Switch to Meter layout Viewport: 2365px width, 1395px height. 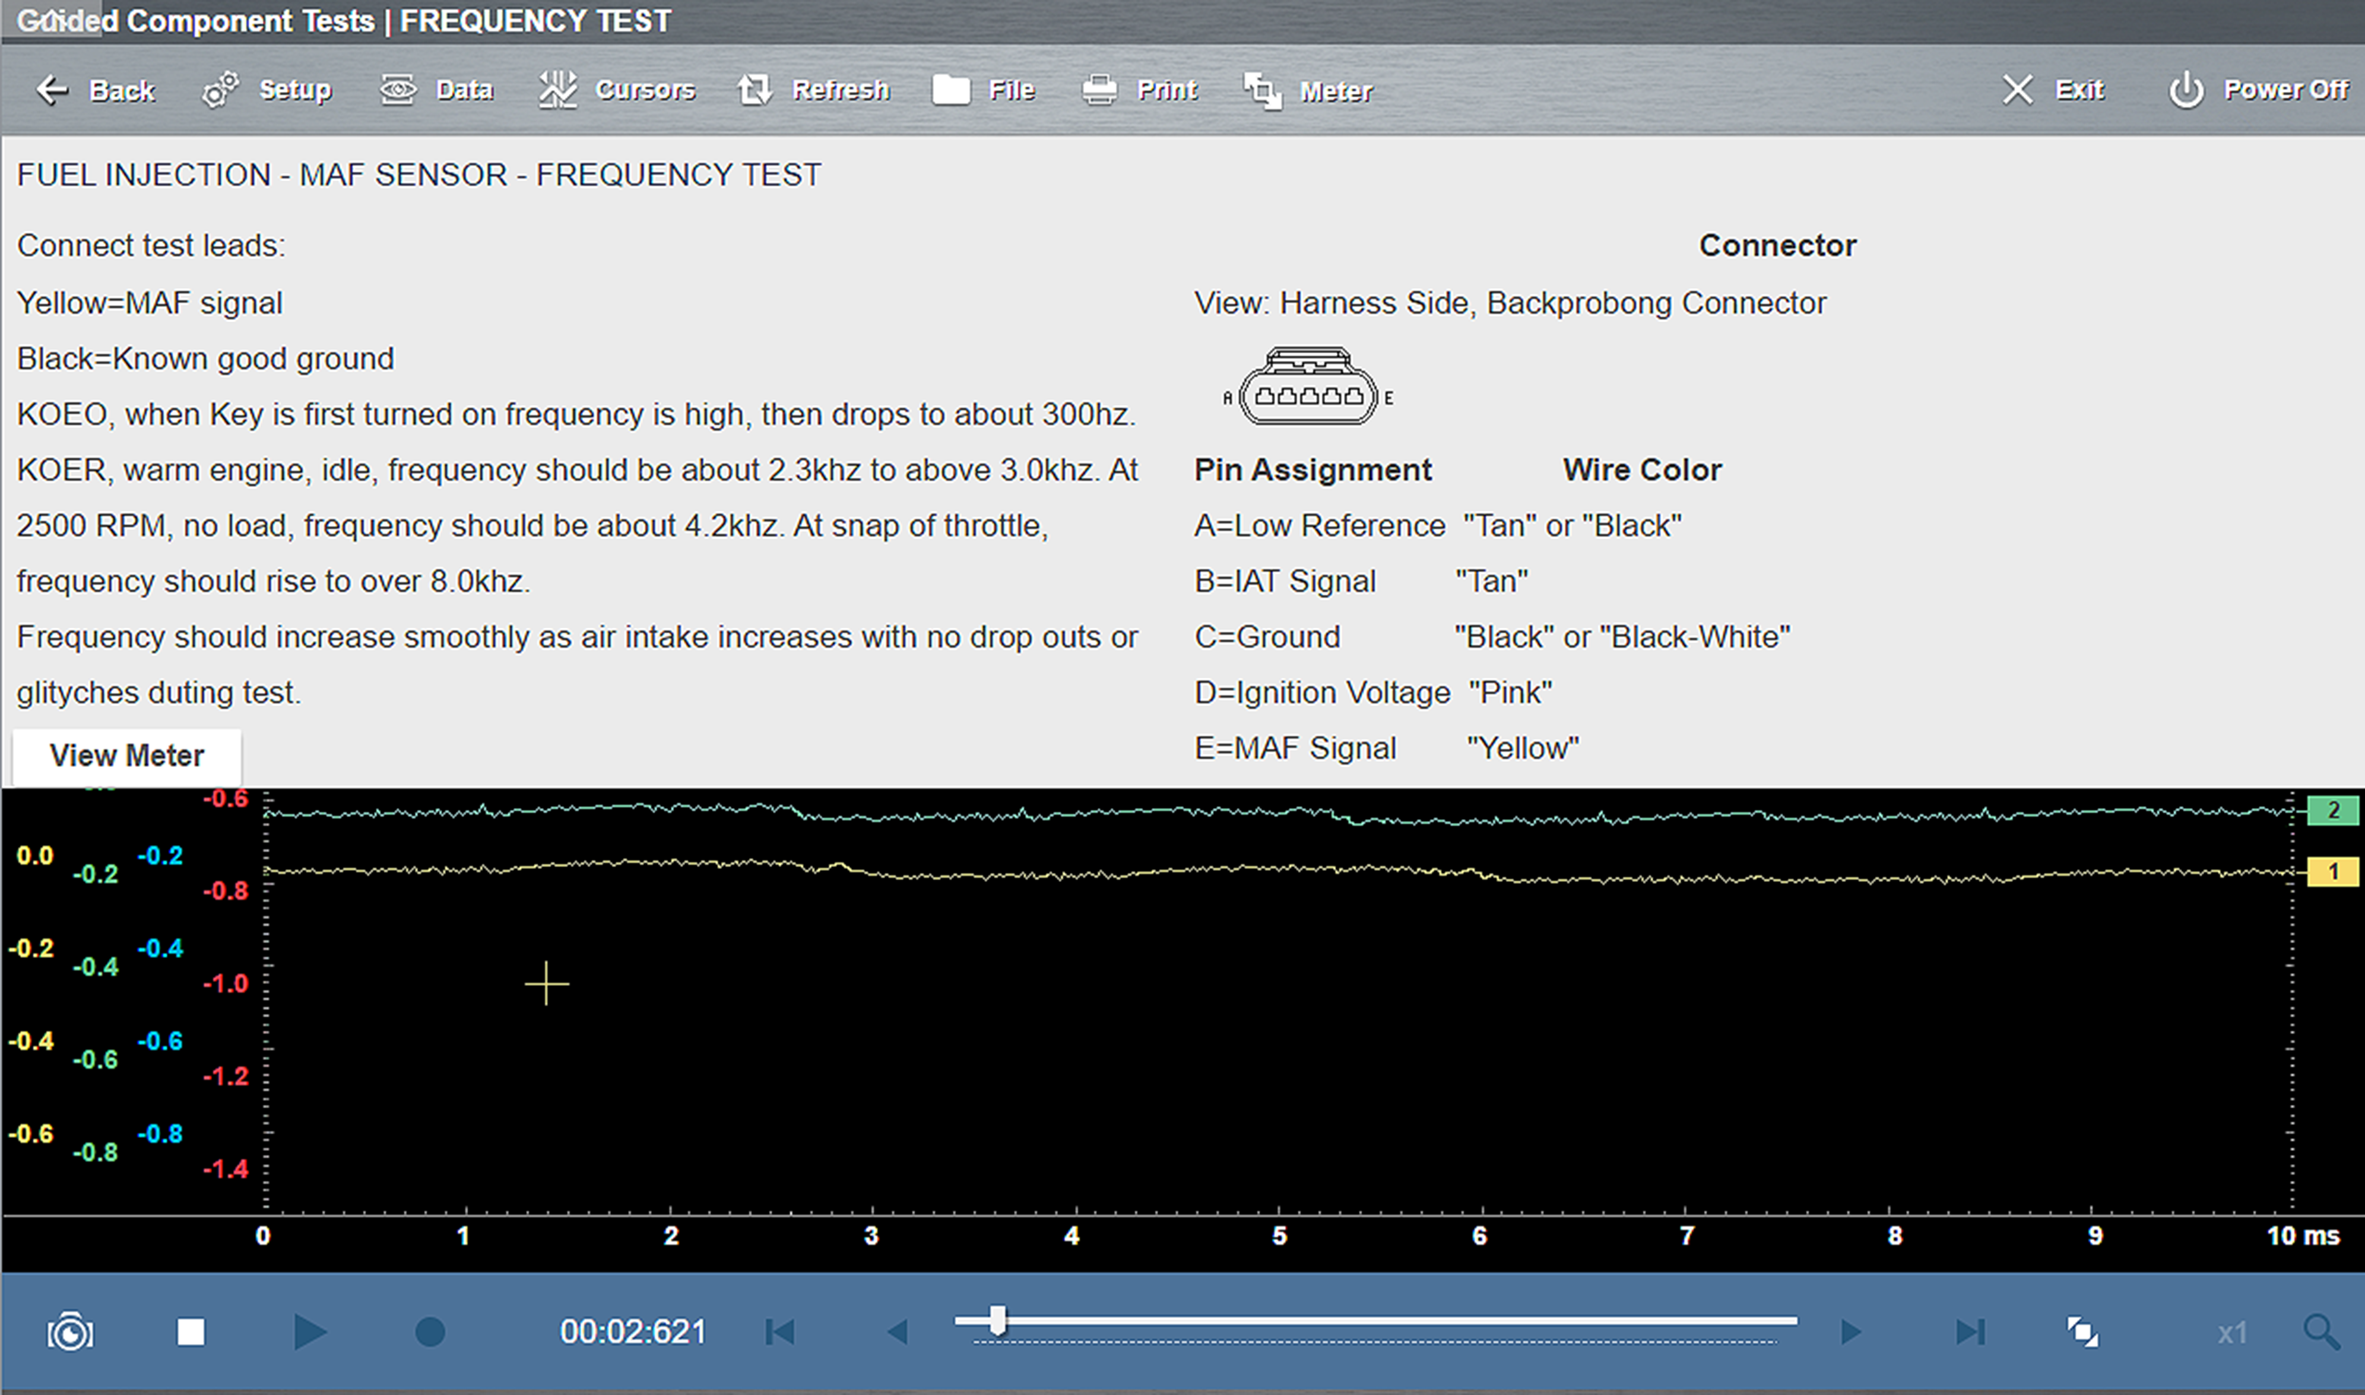[1263, 90]
